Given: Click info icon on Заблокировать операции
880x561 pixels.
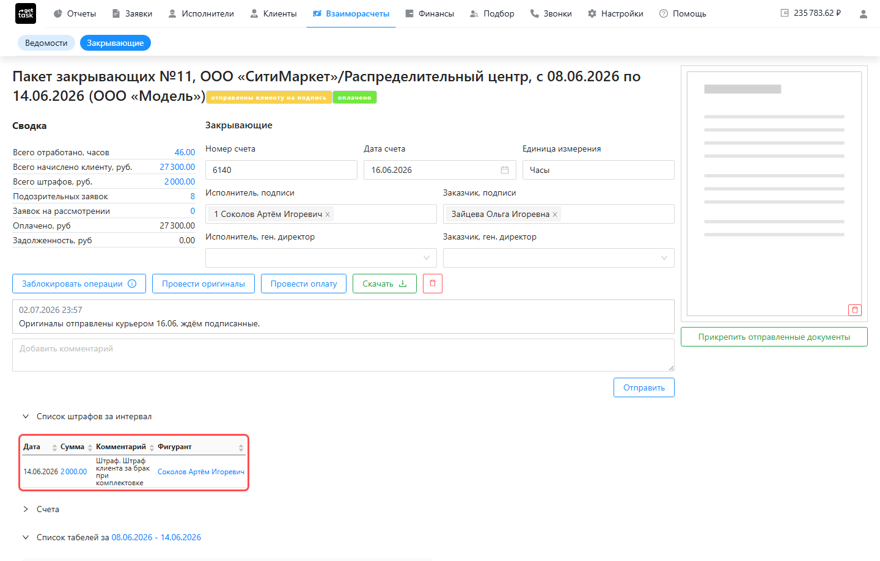Looking at the screenshot, I should 132,284.
